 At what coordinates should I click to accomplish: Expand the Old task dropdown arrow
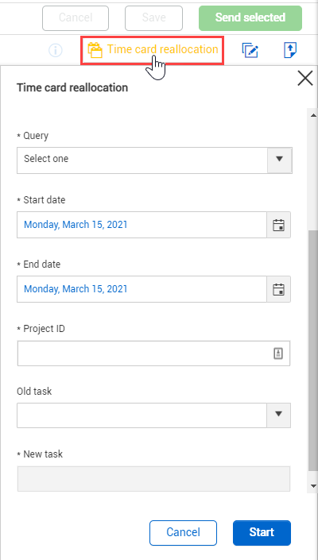tap(279, 414)
